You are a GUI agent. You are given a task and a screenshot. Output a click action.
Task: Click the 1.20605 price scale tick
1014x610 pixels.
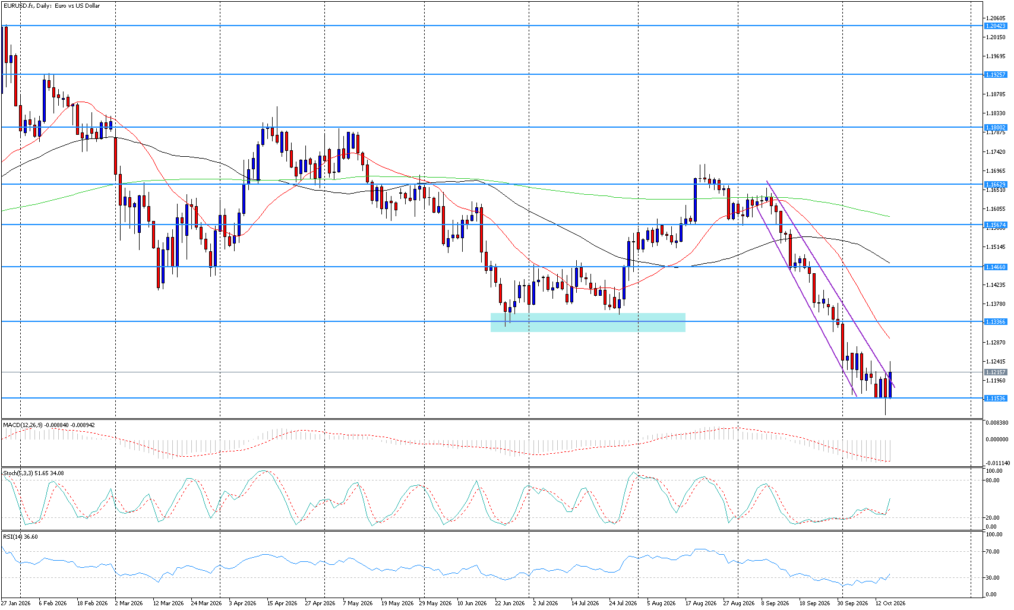click(x=996, y=18)
